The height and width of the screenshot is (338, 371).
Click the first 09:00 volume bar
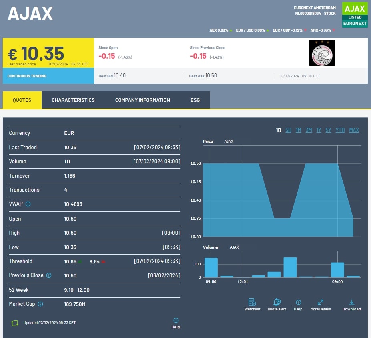point(211,267)
